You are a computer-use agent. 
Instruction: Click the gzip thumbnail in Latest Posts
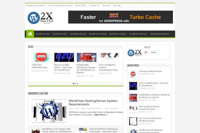tap(133, 86)
